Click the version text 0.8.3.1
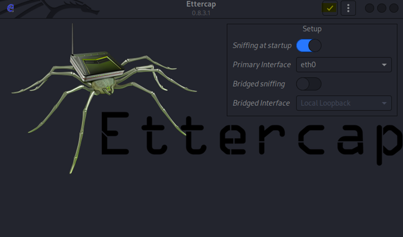This screenshot has height=237, width=403. tap(201, 13)
